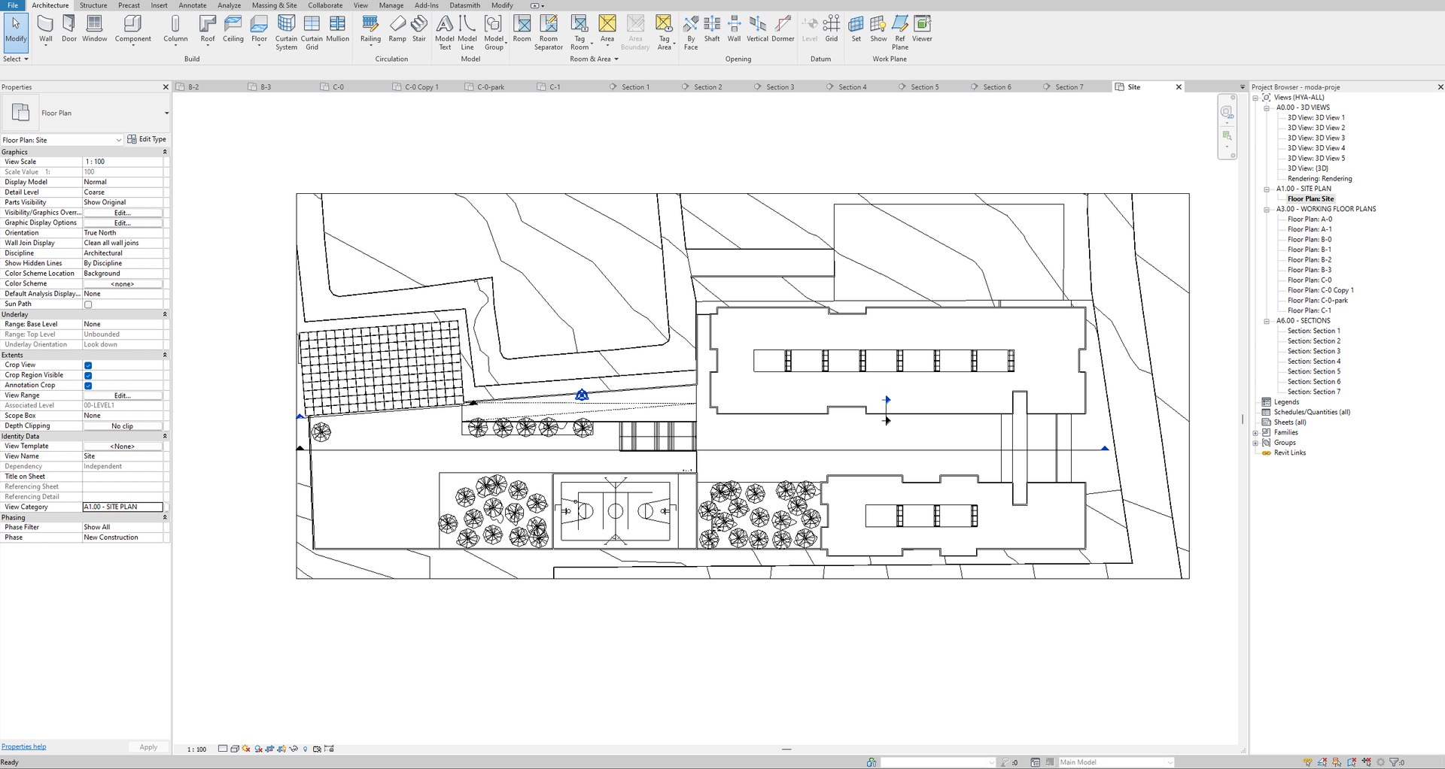
Task: Disable the Annotation Crop checkbox
Action: (x=88, y=386)
